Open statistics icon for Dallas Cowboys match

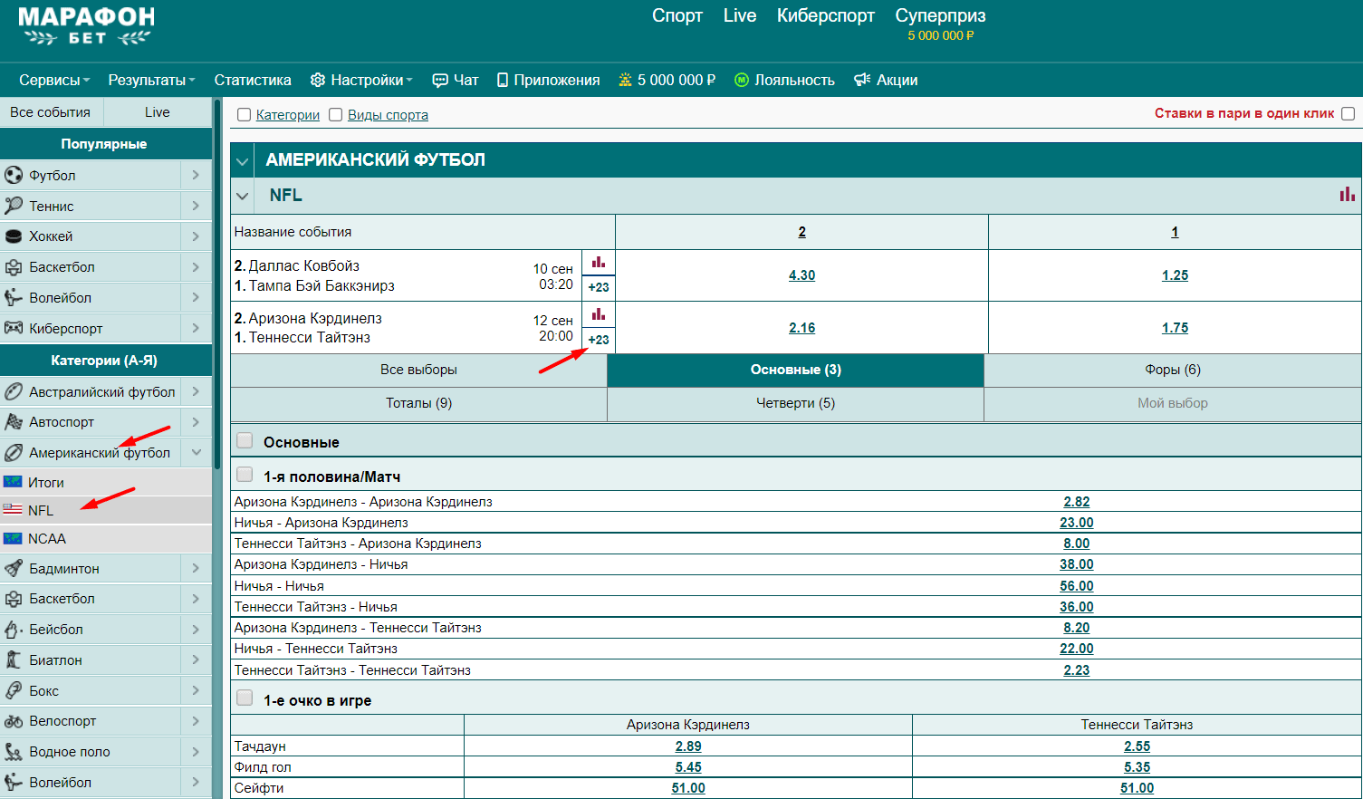tap(599, 263)
